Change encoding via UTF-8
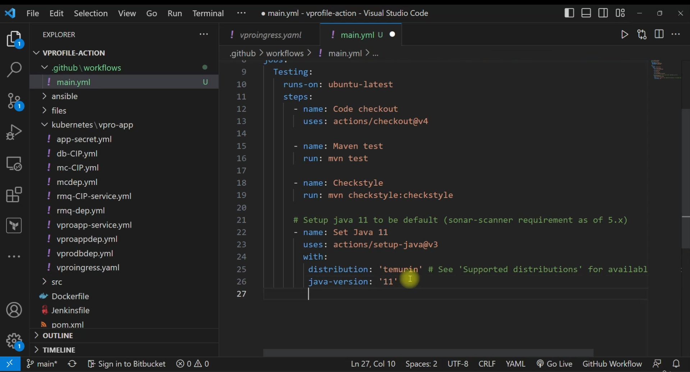 458,364
